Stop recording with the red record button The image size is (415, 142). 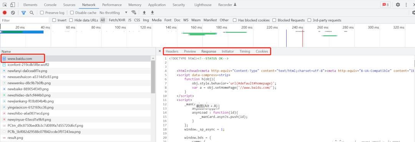[x=5, y=13]
